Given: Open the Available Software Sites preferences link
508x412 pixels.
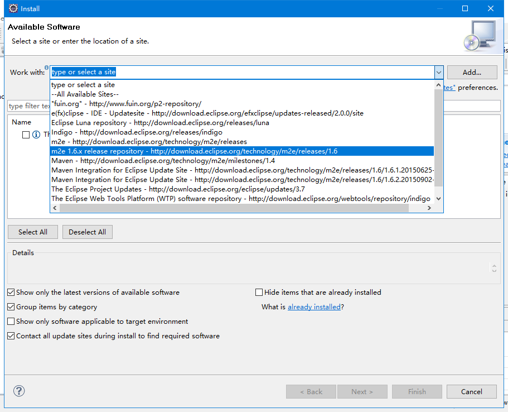Looking at the screenshot, I should click(449, 88).
